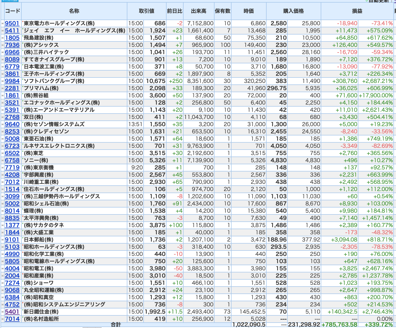Click the 名称 column header
The width and height of the screenshot is (396, 328).
[x=74, y=11]
